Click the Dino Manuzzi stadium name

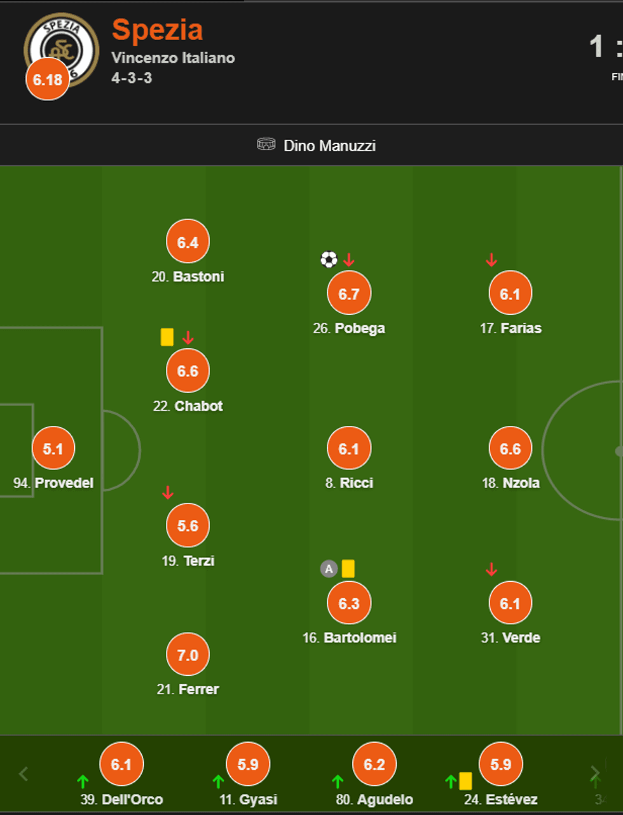(x=329, y=146)
